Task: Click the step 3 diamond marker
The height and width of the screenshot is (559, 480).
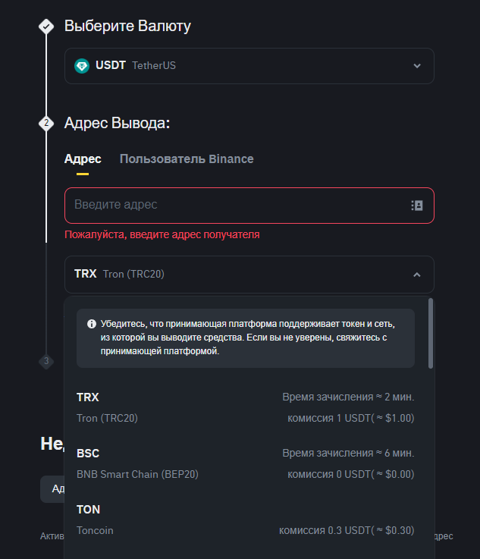Action: 46,361
